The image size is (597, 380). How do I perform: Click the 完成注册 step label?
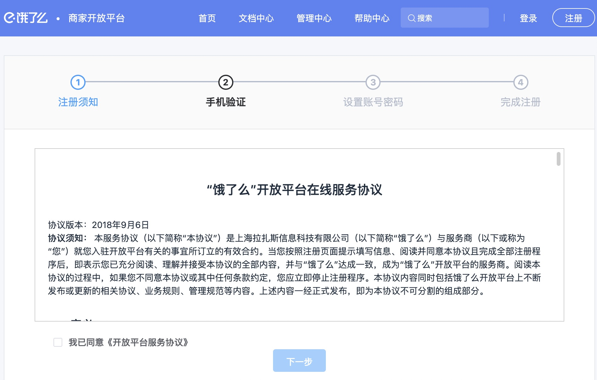[x=521, y=102]
